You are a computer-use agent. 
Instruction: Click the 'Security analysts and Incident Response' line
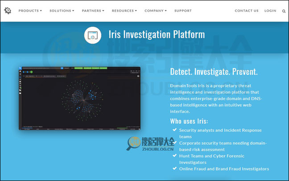pos(220,130)
